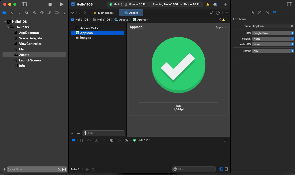Viewport: 295px width, 175px height.
Task: Open the iOS Single Size dropdown
Action: [273, 33]
